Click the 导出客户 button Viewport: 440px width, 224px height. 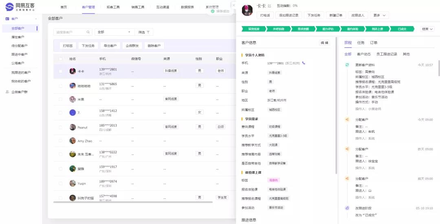[110, 46]
